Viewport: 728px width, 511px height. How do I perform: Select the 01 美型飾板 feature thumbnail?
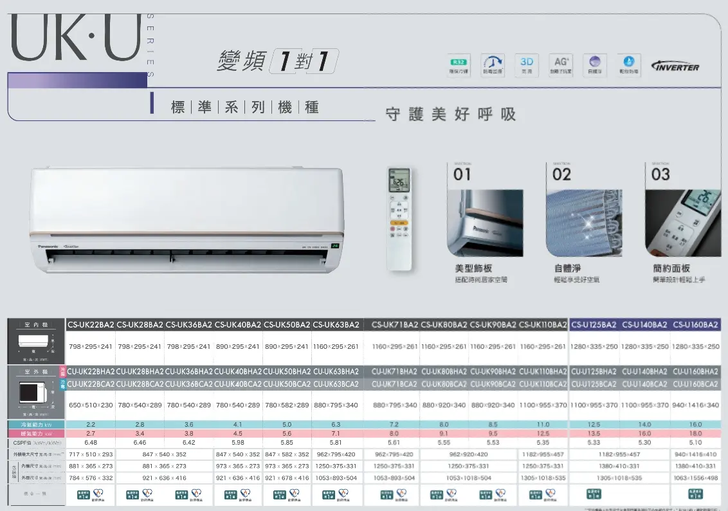[485, 223]
